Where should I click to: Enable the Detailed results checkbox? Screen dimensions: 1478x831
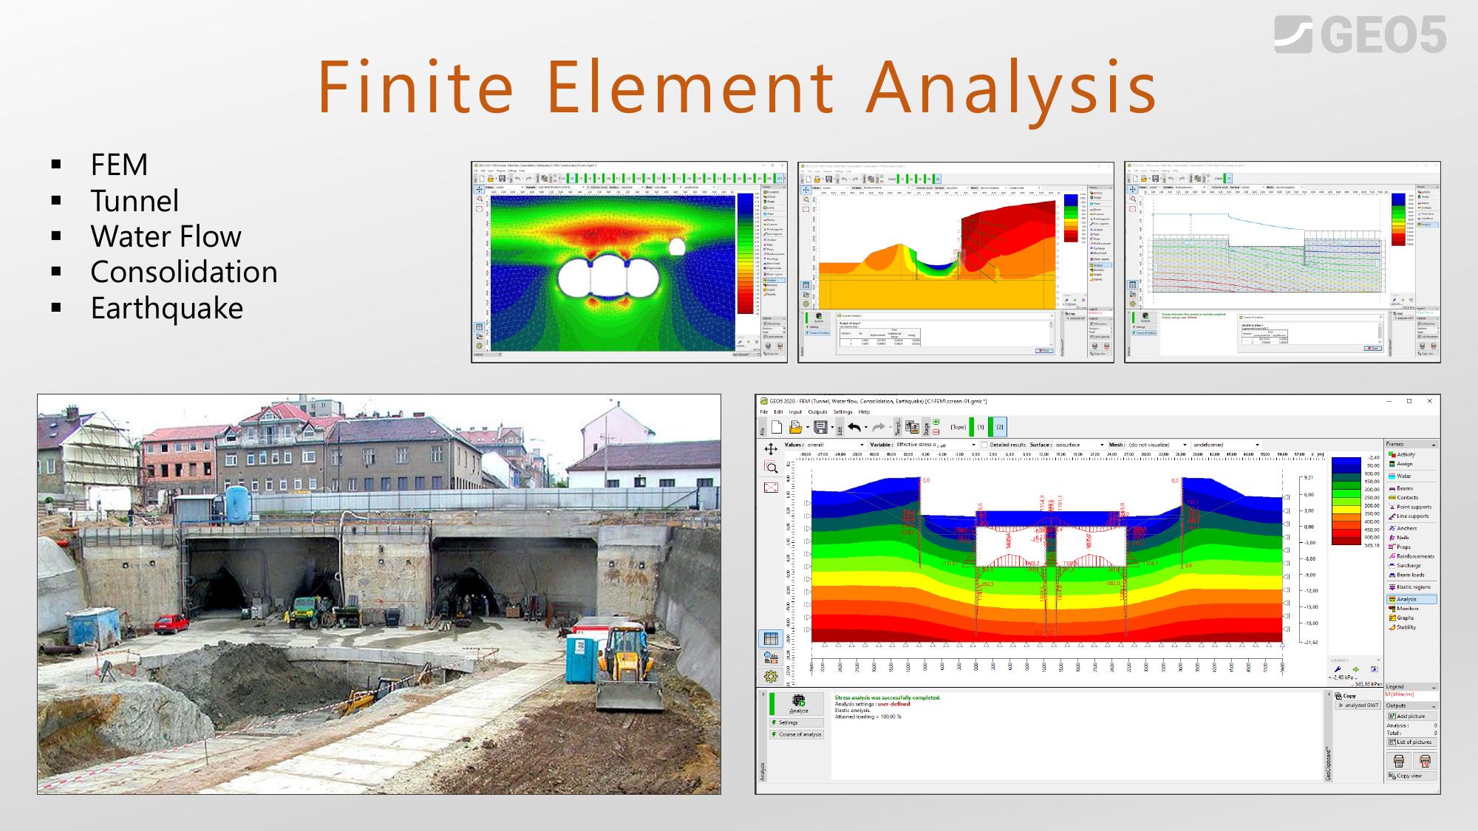coord(984,445)
